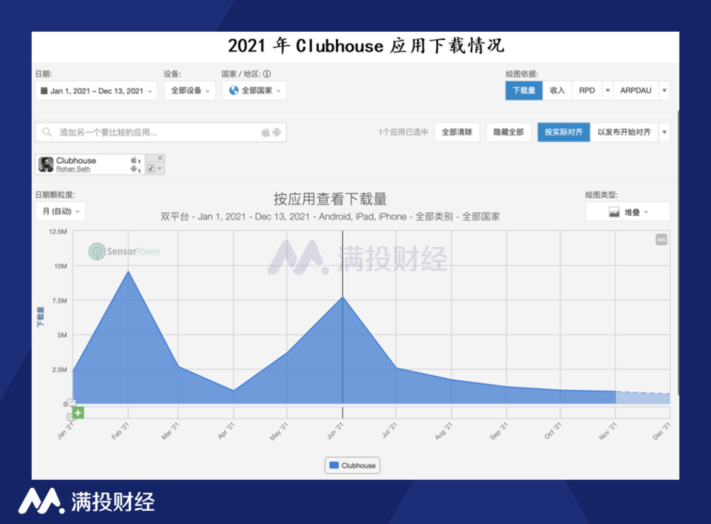
Task: Click the Clubhouse app thumbnail
Action: coord(46,165)
